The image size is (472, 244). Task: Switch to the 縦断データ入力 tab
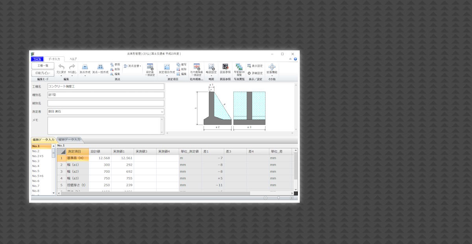pos(70,140)
